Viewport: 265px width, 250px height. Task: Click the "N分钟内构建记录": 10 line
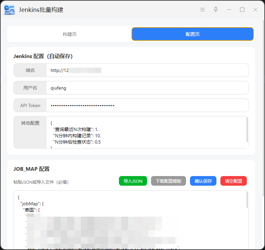coord(77,136)
